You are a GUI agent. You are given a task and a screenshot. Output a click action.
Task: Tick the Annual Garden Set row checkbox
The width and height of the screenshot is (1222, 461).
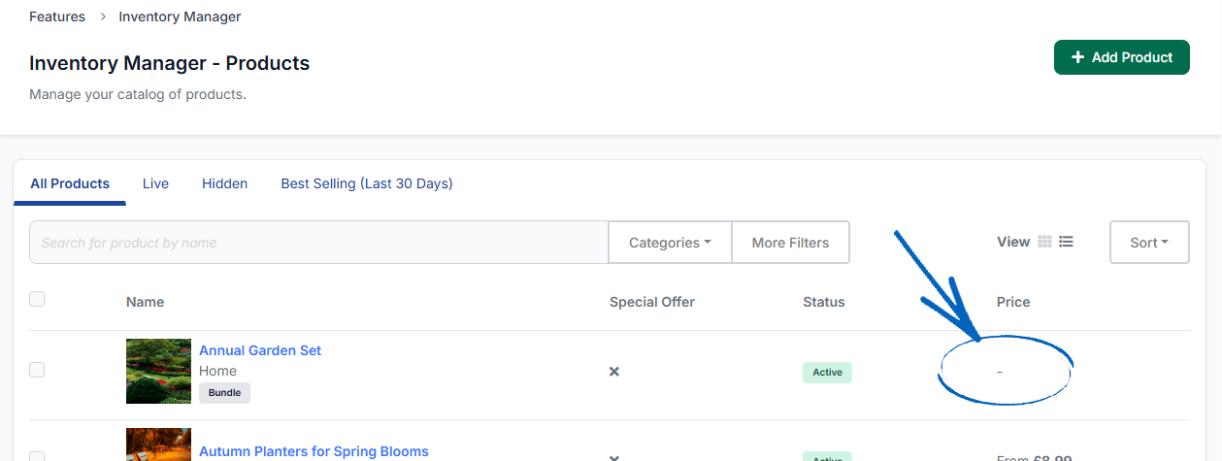[37, 370]
